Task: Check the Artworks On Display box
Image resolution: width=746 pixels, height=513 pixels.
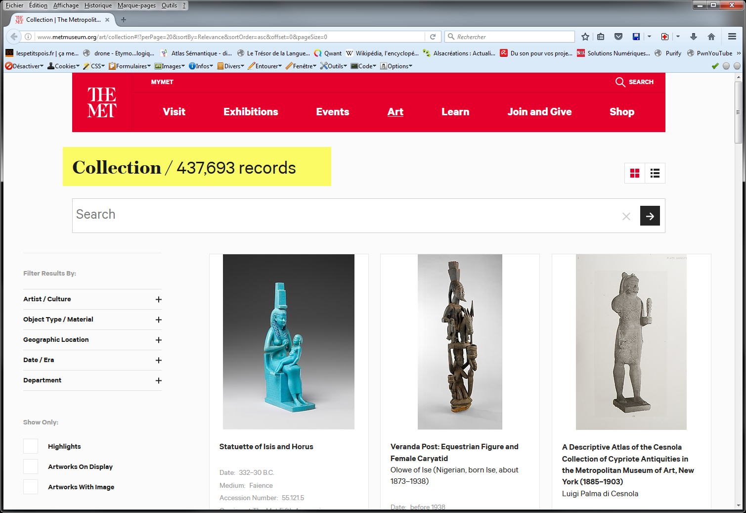Action: pyautogui.click(x=31, y=466)
